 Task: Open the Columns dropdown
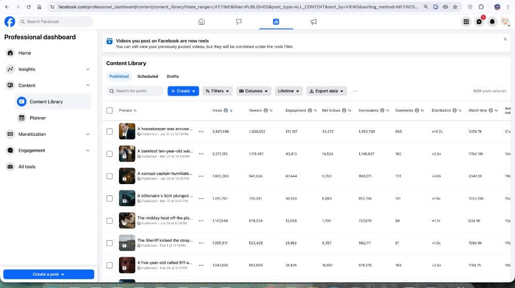click(x=253, y=91)
